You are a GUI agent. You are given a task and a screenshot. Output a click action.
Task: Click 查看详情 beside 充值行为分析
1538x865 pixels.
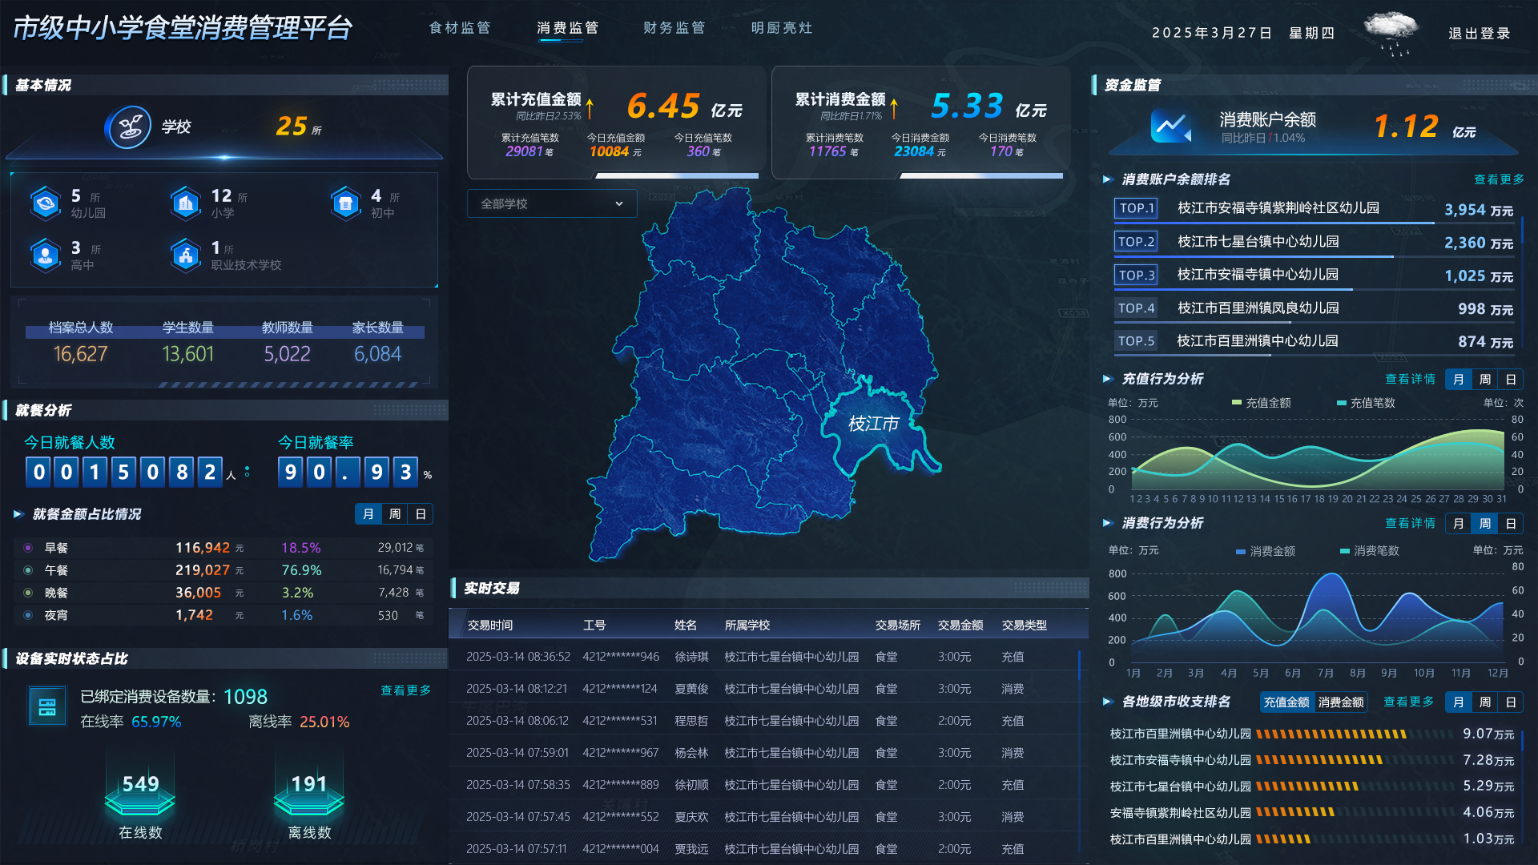pyautogui.click(x=1410, y=379)
